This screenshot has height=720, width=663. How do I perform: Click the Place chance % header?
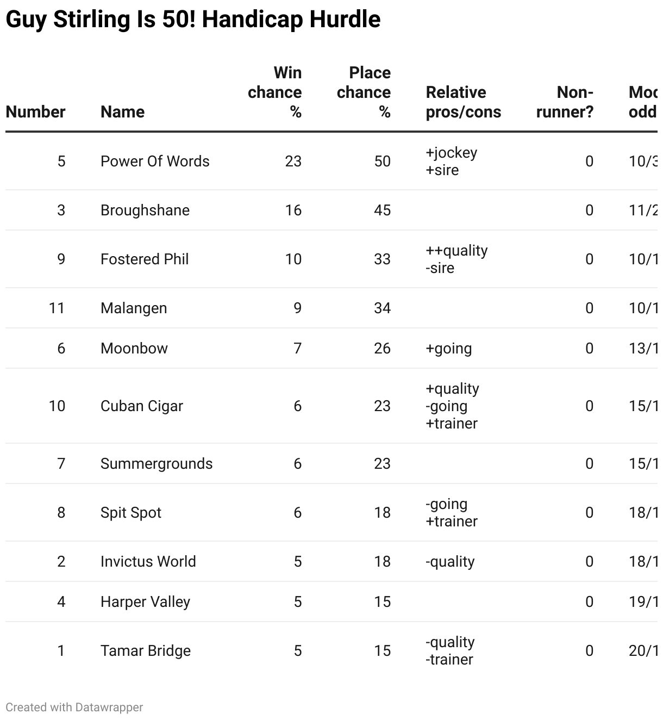[364, 92]
